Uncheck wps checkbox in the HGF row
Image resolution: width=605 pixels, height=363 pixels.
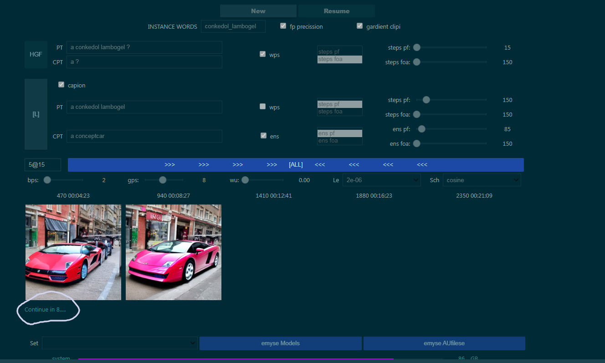coord(262,54)
